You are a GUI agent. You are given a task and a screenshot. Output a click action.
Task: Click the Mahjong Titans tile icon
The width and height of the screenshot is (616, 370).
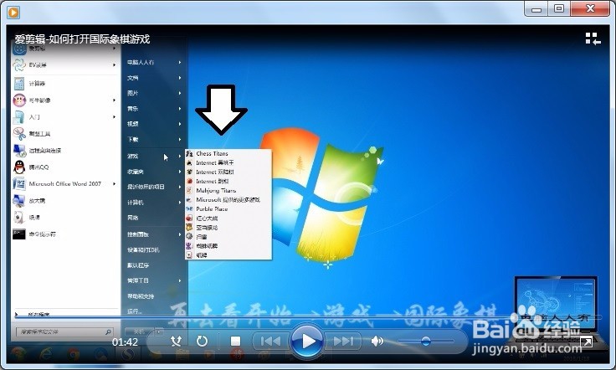(189, 191)
